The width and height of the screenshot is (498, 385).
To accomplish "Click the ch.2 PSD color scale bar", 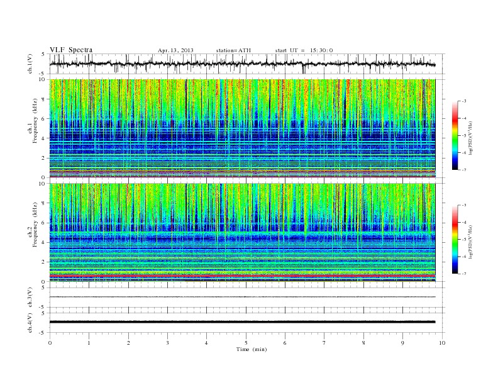I will point(455,239).
